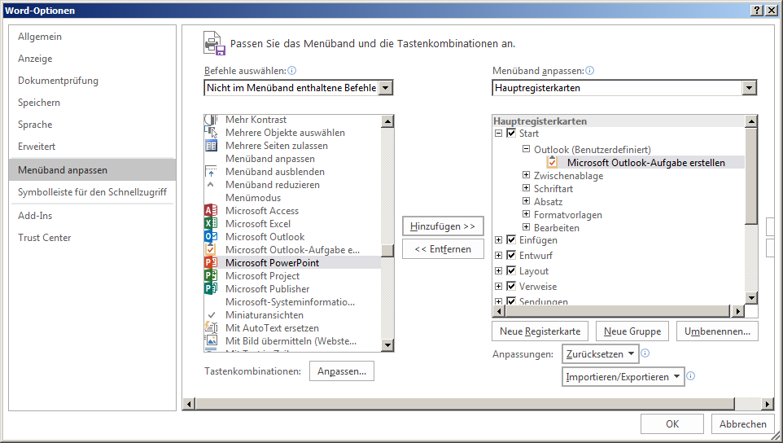Open the Importieren/Exportieren dropdown

[623, 376]
